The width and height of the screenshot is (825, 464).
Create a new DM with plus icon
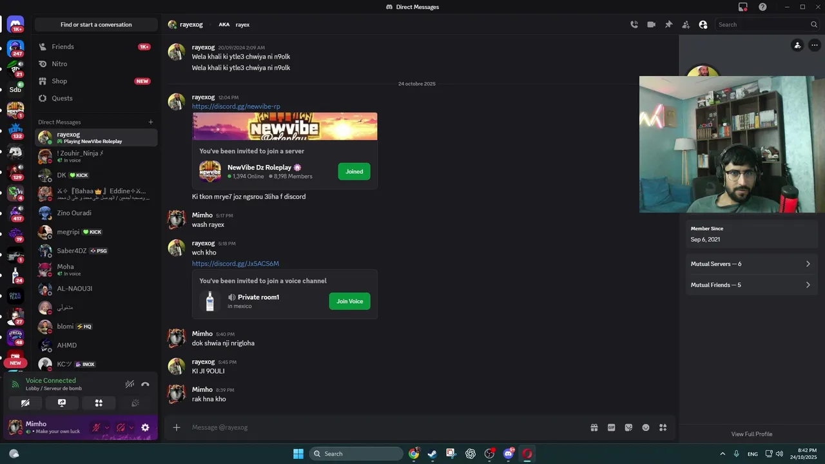point(151,122)
